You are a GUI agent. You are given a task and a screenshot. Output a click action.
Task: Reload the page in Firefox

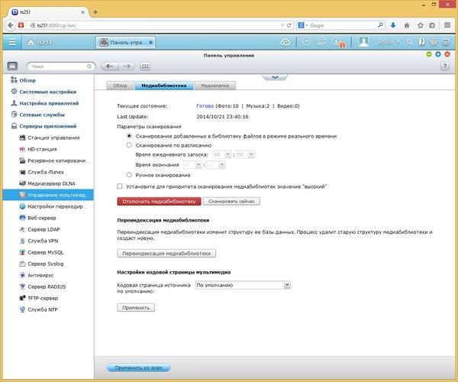point(289,25)
